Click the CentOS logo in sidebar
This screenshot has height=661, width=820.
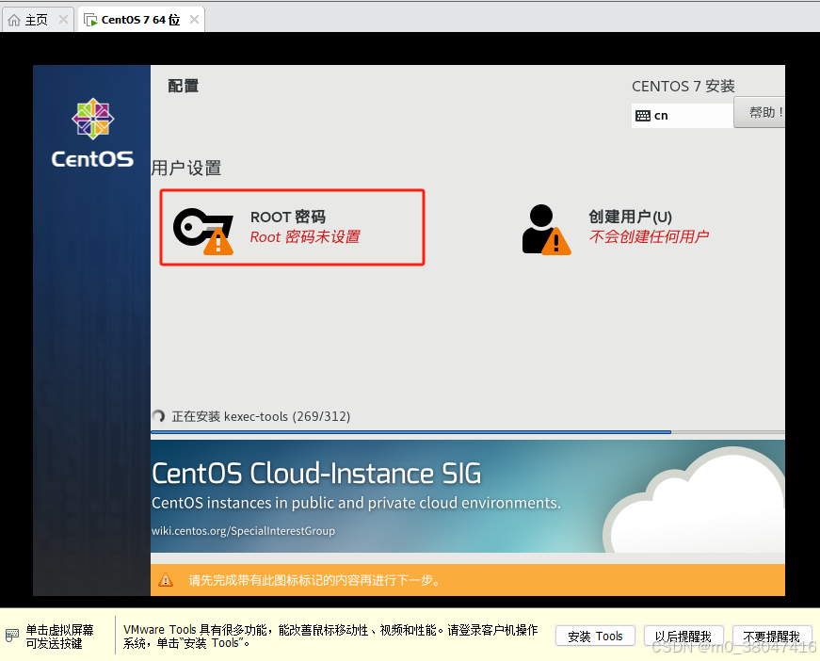(92, 134)
